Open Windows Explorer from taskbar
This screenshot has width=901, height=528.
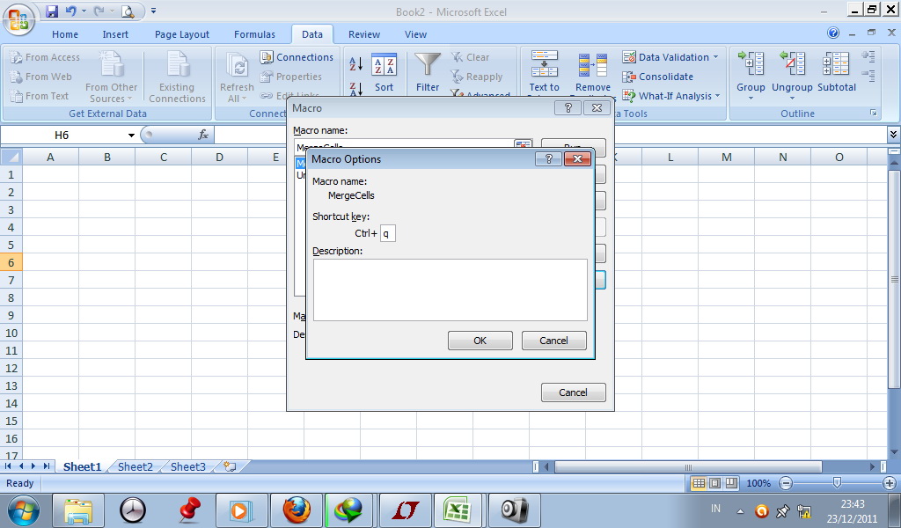[78, 510]
